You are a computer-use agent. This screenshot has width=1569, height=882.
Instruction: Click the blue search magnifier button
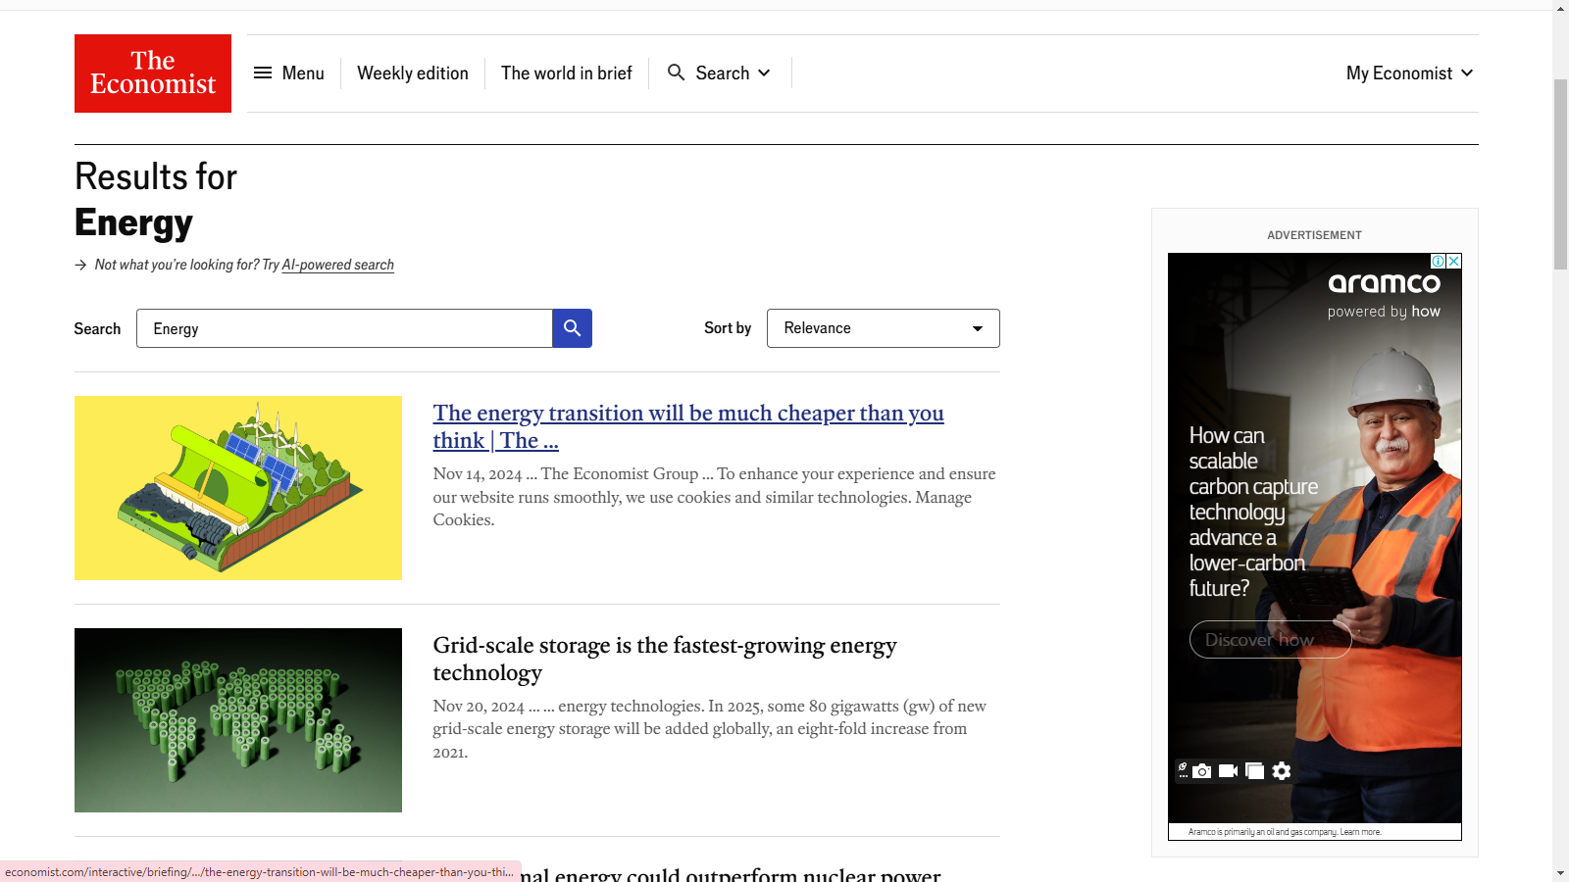[x=572, y=328]
